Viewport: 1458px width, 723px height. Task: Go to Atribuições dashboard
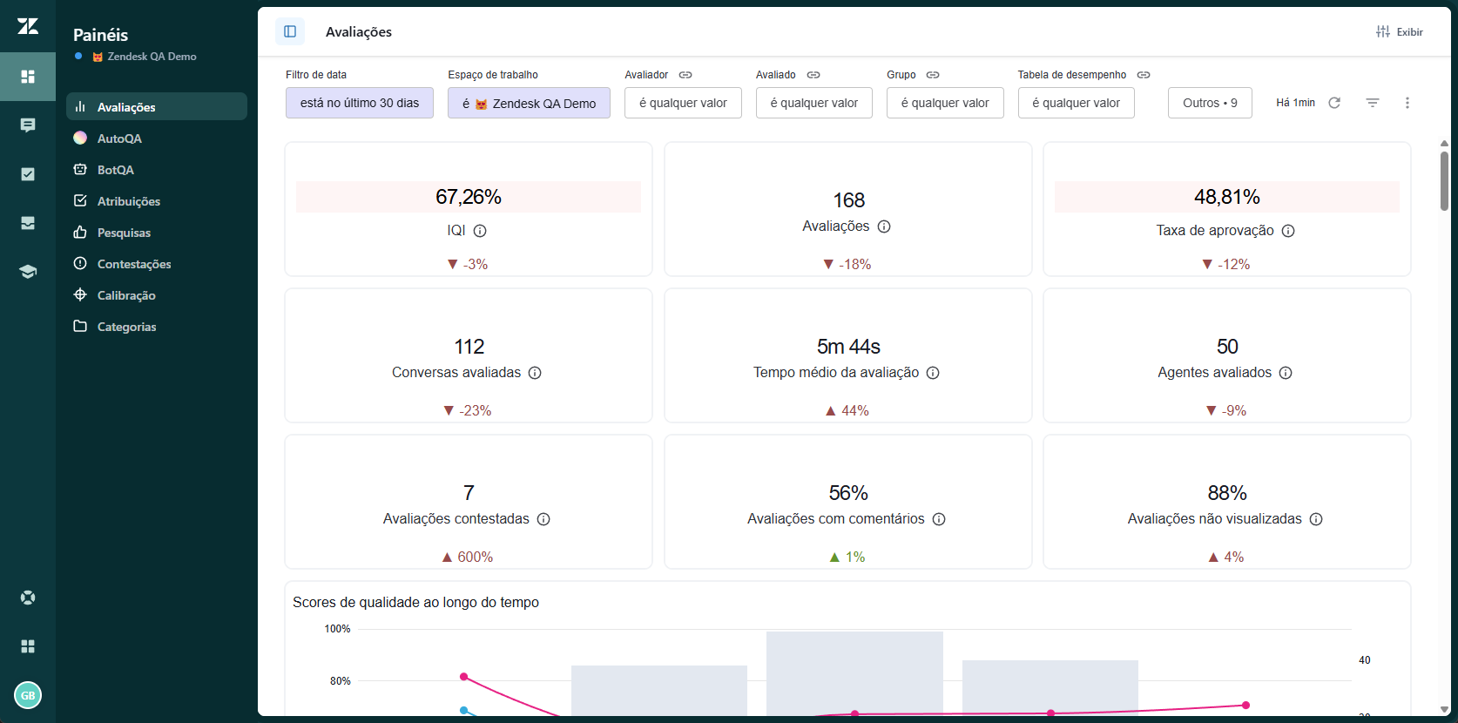click(157, 200)
